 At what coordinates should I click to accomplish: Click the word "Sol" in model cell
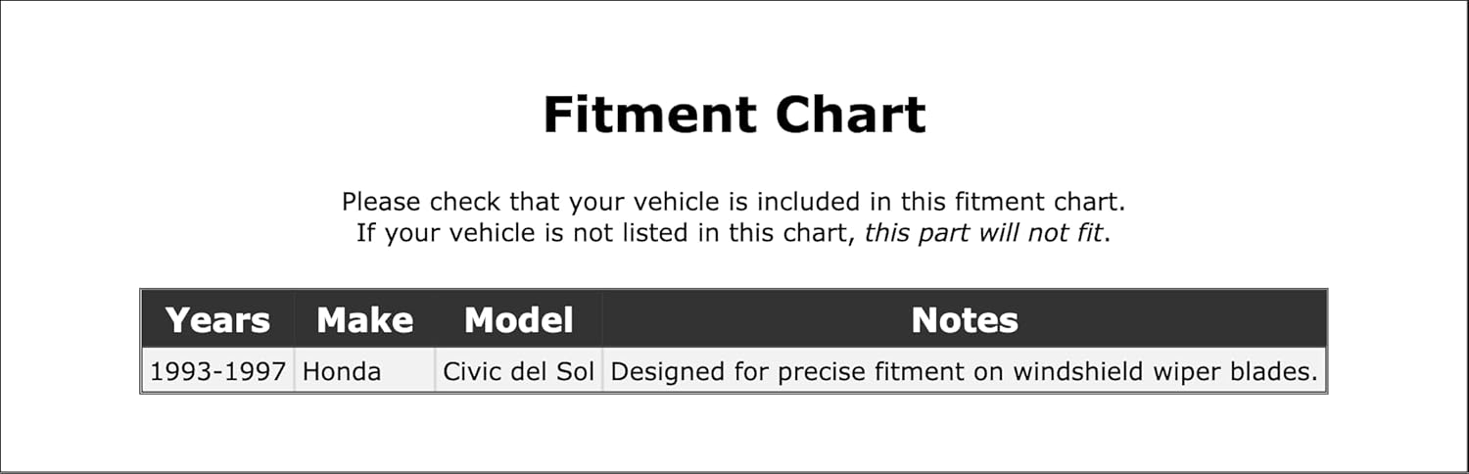click(x=576, y=372)
